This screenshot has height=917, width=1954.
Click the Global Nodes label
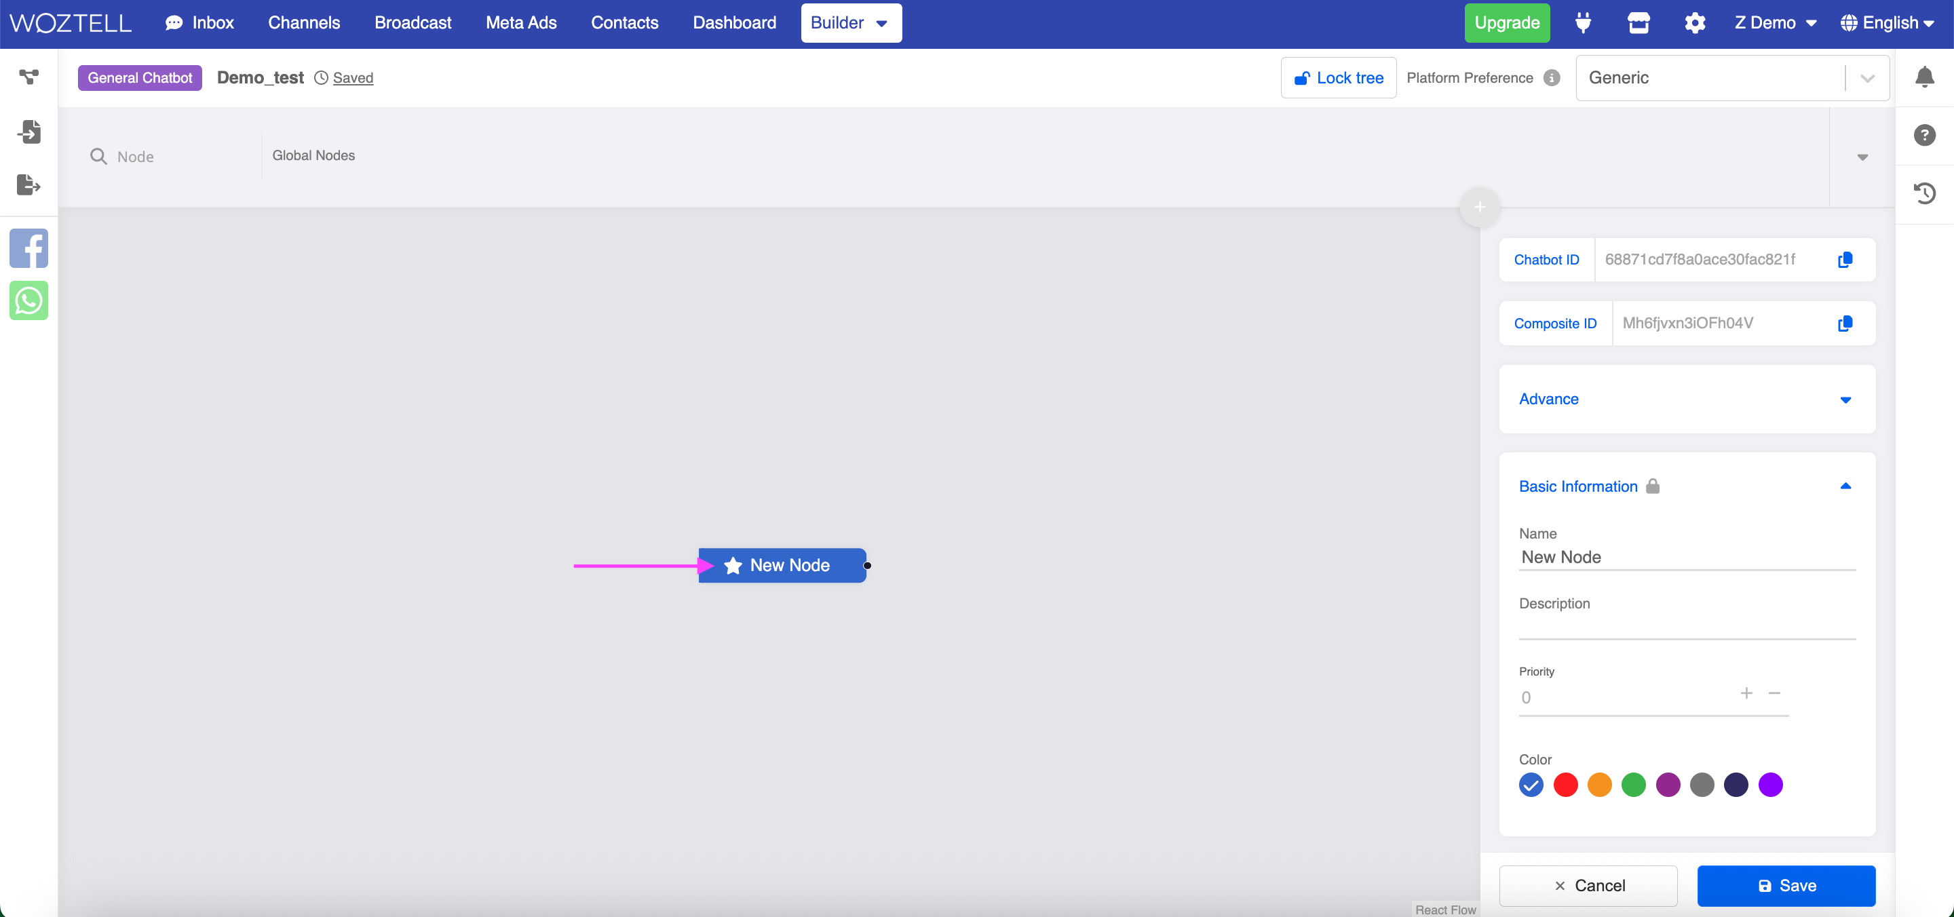[313, 155]
